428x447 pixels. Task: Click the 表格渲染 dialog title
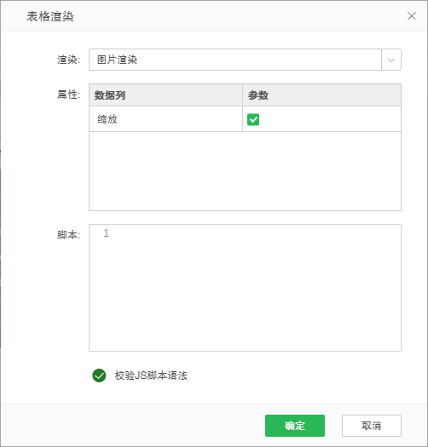(x=50, y=16)
